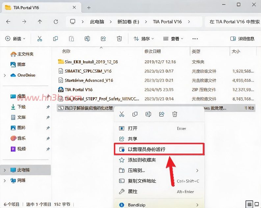261x208 pixels.
Task: Select 复制文件地址 in the context menu
Action: click(159, 181)
